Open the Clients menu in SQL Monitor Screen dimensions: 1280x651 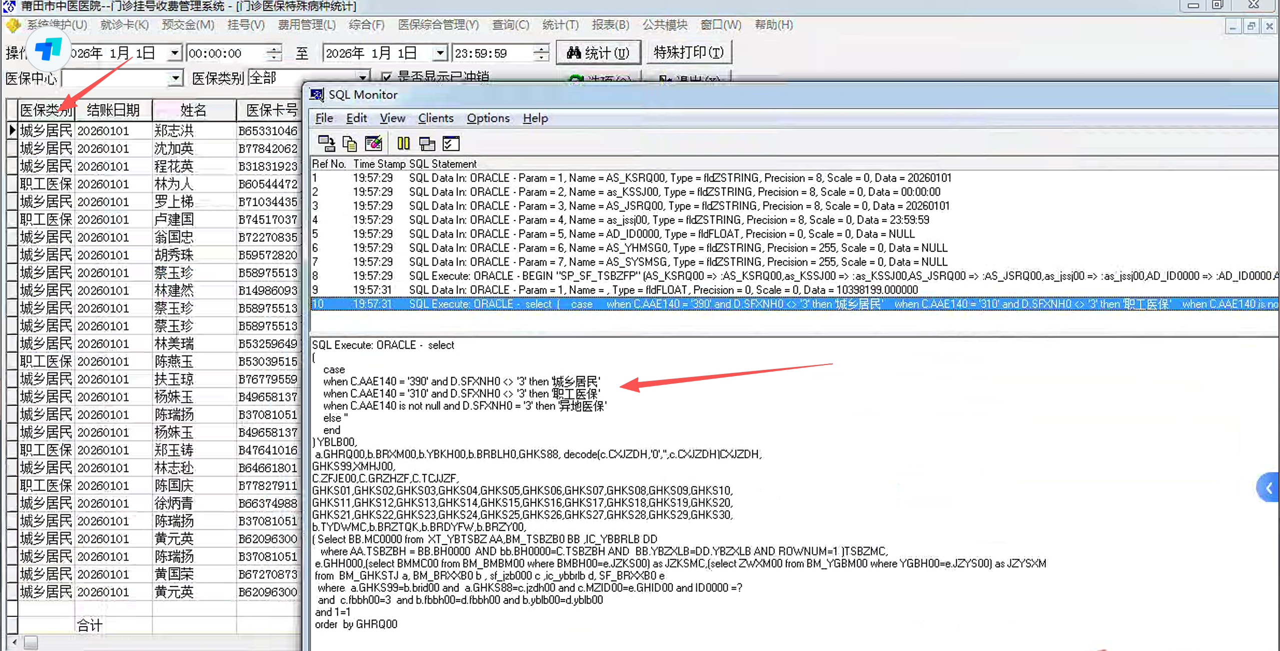(x=435, y=118)
